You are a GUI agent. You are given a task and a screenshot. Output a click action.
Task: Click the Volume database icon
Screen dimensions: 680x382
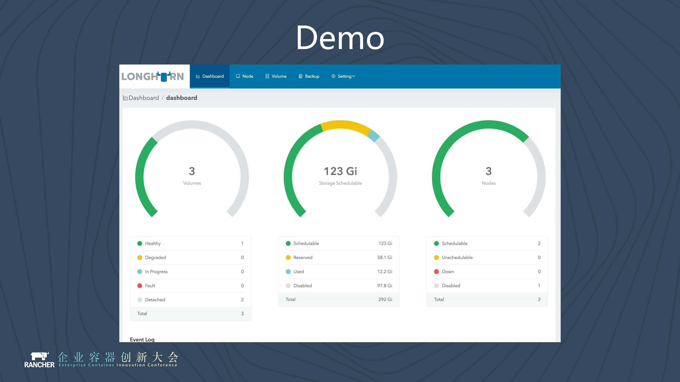click(x=267, y=76)
